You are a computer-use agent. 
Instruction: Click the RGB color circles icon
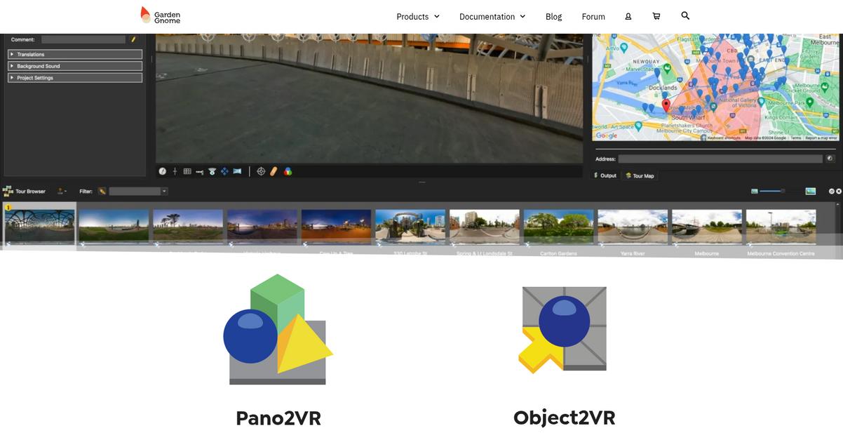pyautogui.click(x=288, y=171)
